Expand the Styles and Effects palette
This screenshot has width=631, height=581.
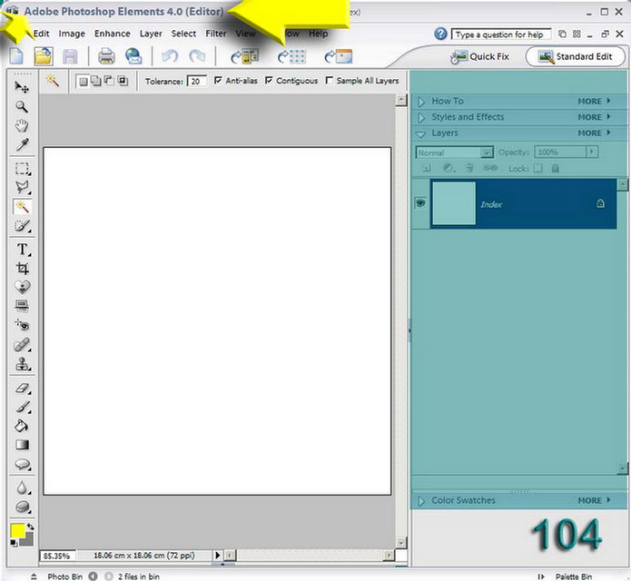pos(421,118)
